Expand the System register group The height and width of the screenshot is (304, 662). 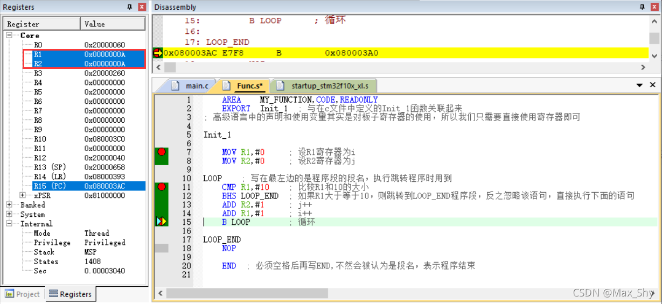coord(9,214)
